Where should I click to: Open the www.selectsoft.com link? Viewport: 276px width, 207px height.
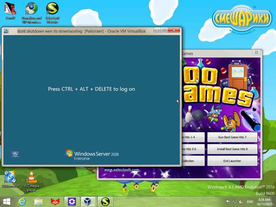[122, 170]
